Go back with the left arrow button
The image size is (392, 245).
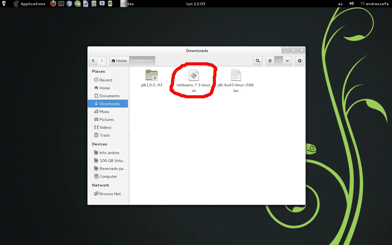click(93, 61)
